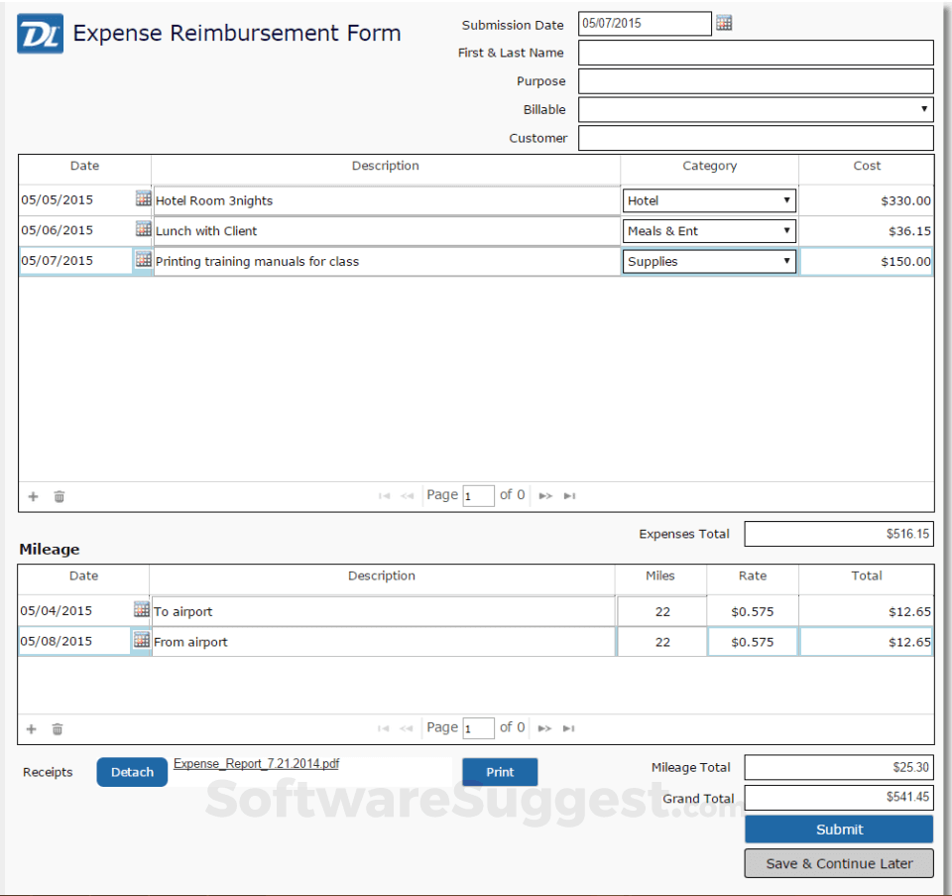Image resolution: width=952 pixels, height=896 pixels.
Task: Open the calendar for the From airport mileage row
Action: [x=140, y=640]
